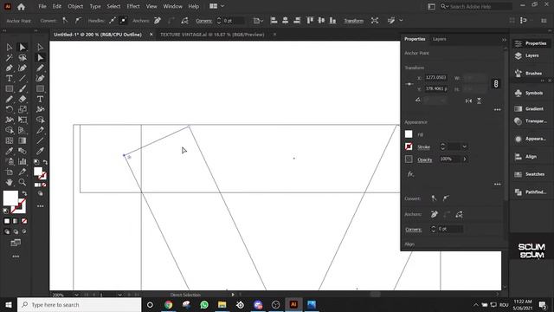Viewport: 554px width, 312px height.
Task: Select the Gradient tool
Action: click(23, 140)
